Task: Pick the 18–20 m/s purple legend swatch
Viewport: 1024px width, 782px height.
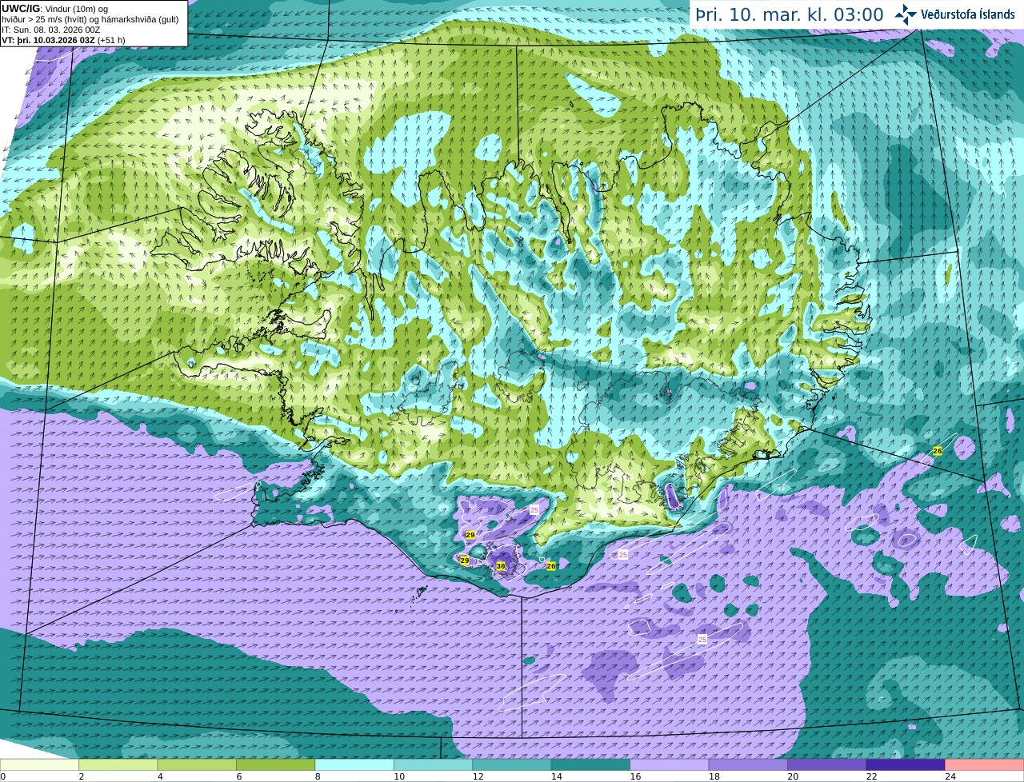Action: point(748,764)
